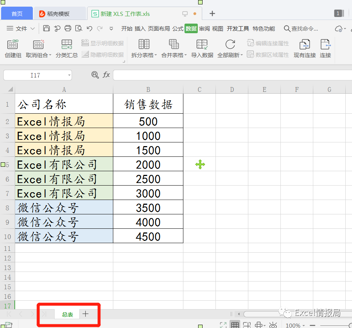The image size is (352, 328).
Task: Open the 插入 (Insert) ribbon tab
Action: coord(140,28)
